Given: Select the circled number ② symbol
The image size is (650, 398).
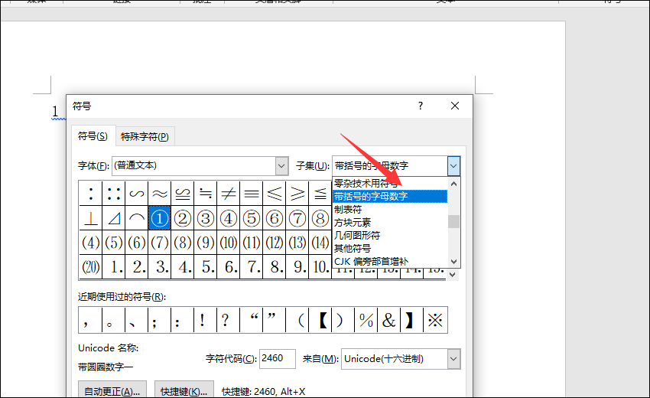Looking at the screenshot, I should (x=183, y=218).
